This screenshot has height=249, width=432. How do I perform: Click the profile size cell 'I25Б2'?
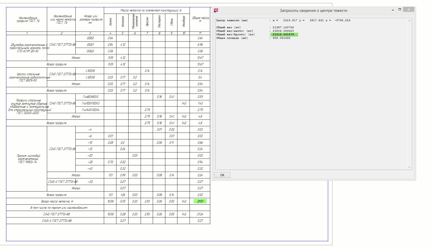point(90,38)
